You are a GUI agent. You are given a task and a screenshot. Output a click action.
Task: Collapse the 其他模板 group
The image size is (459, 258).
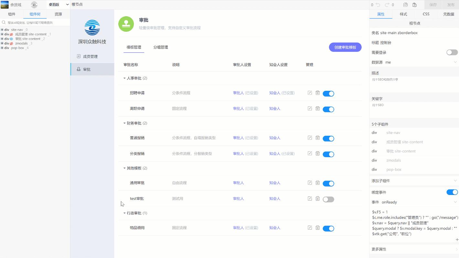click(124, 168)
